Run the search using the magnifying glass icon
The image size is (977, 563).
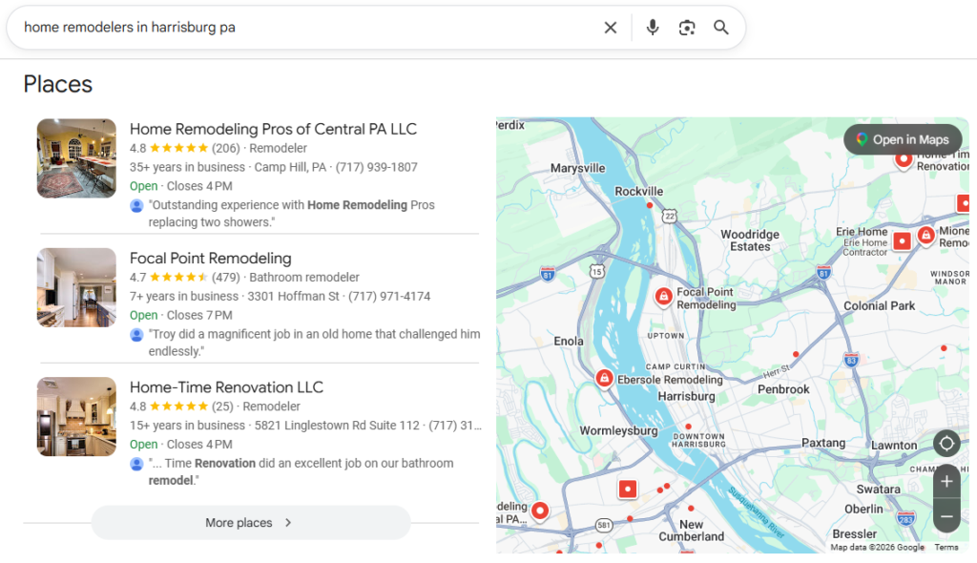click(x=721, y=28)
